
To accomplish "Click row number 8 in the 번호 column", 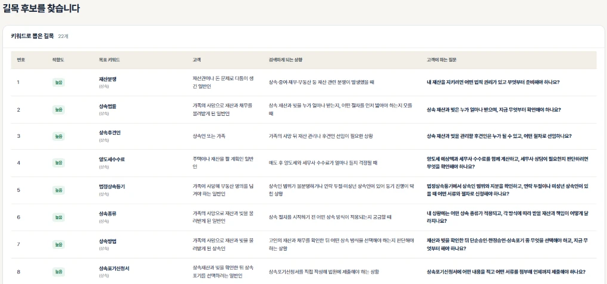I will tap(18, 272).
